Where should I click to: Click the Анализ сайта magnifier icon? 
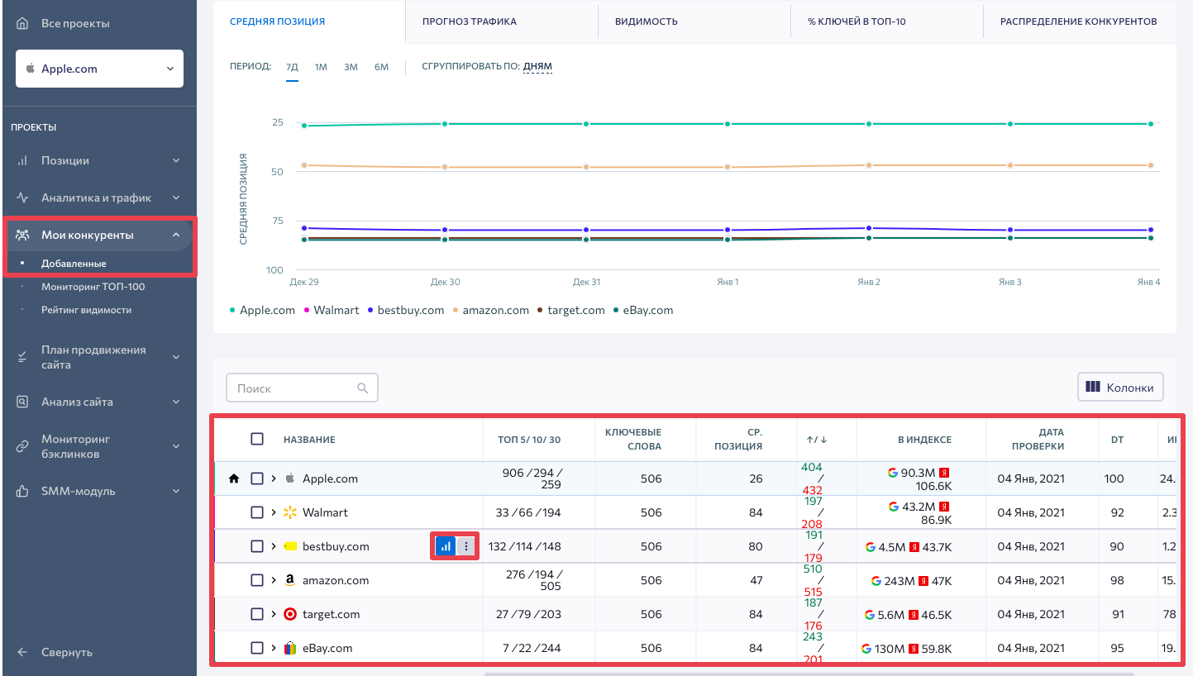click(23, 402)
